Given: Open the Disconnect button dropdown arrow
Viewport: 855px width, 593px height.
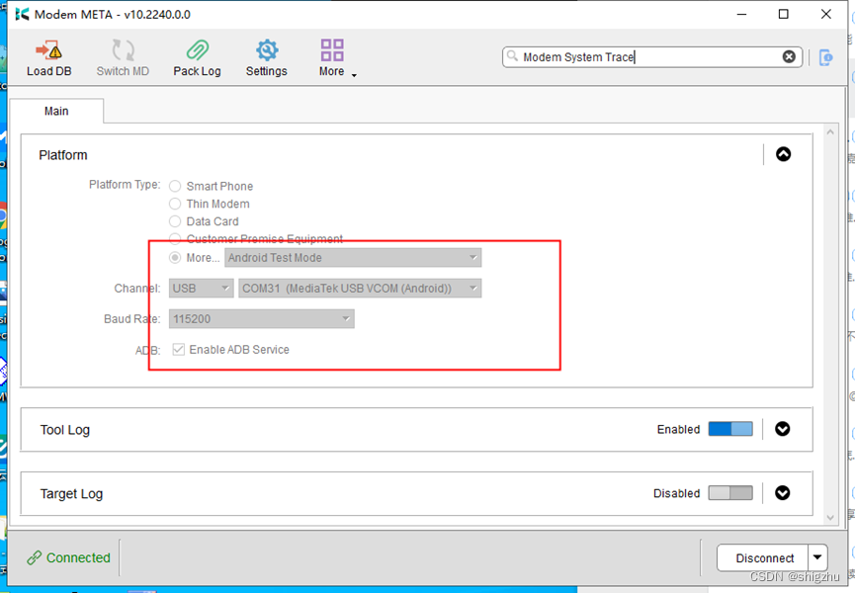Looking at the screenshot, I should pos(817,557).
